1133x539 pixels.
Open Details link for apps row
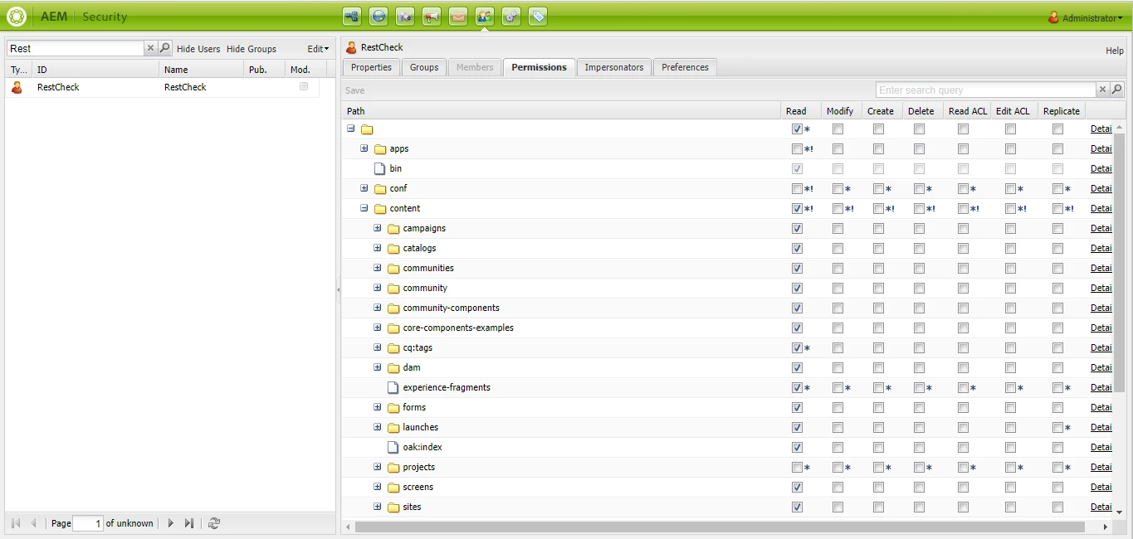click(1101, 149)
